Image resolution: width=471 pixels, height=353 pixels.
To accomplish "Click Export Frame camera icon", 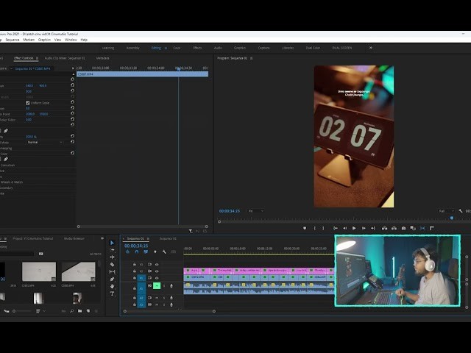I will (x=403, y=228).
